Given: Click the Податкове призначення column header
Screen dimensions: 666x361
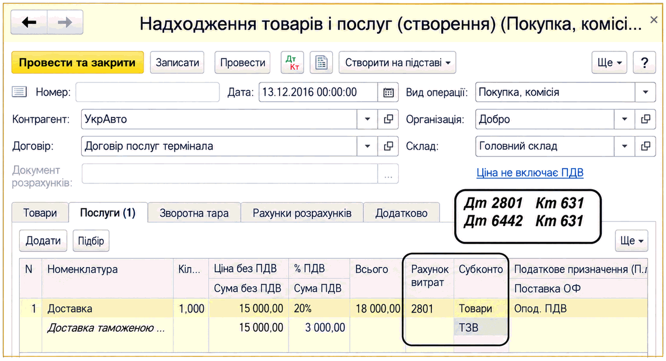Looking at the screenshot, I should click(578, 269).
